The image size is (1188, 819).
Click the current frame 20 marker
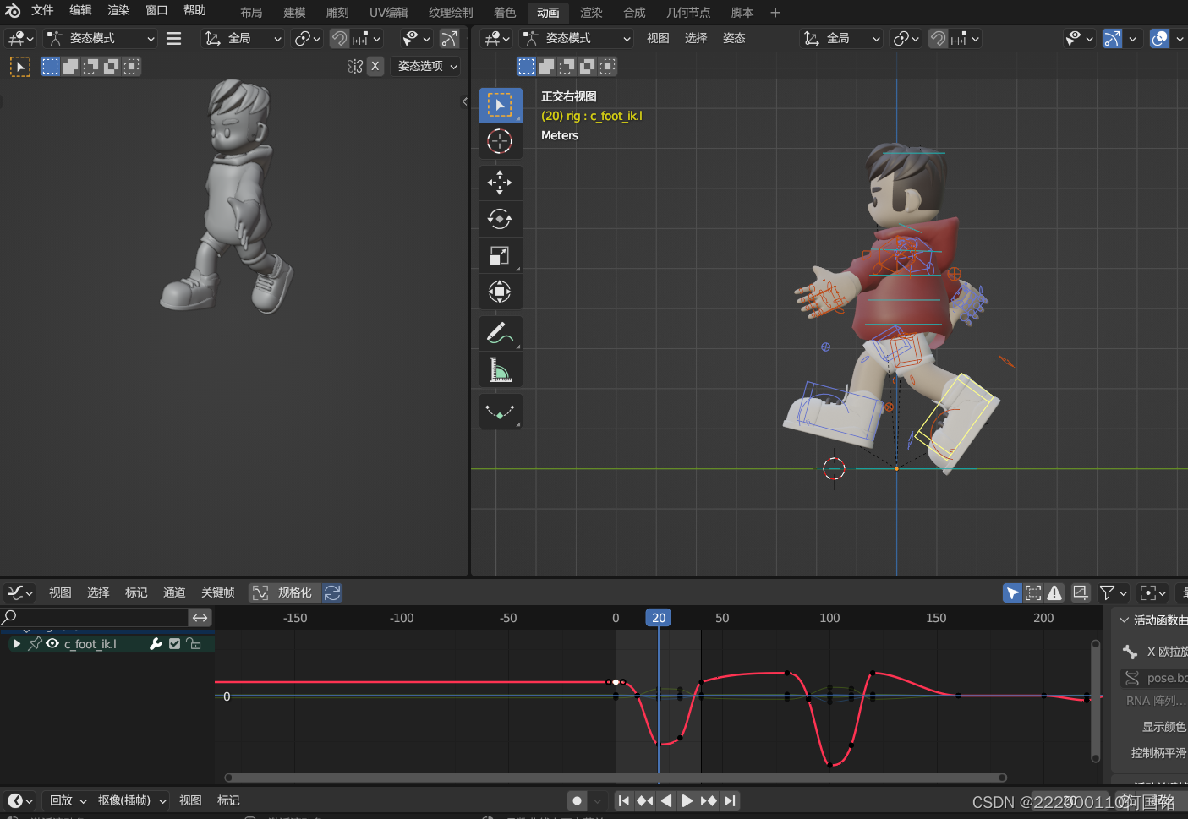[659, 618]
